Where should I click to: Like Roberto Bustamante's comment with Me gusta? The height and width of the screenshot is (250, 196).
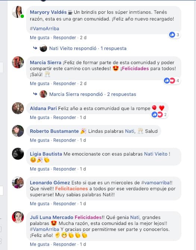click(x=40, y=140)
